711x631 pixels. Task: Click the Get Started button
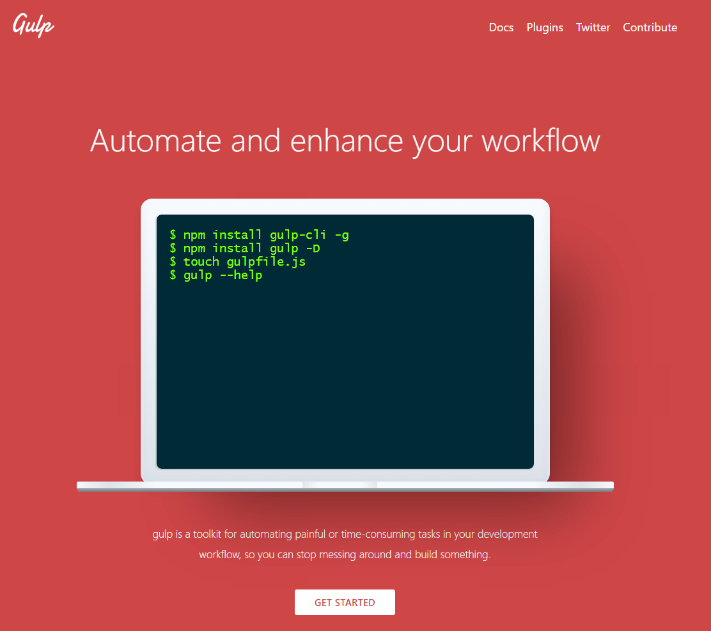(345, 602)
